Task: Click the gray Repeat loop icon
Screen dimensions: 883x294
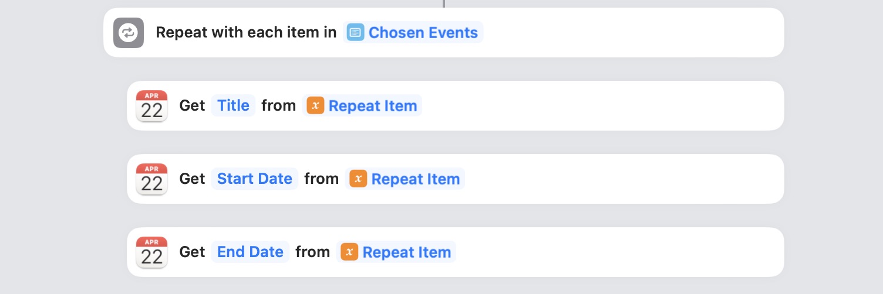Action: (x=129, y=33)
